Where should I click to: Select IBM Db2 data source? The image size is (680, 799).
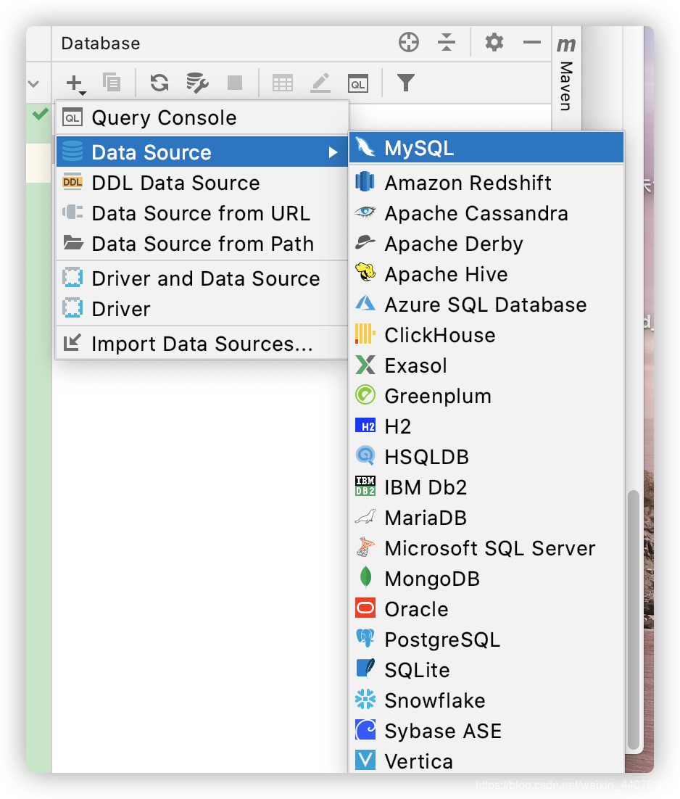[x=486, y=487]
